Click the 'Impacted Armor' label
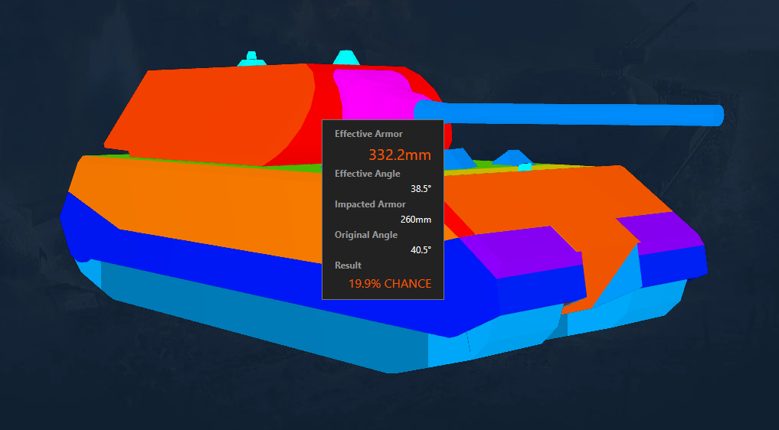The width and height of the screenshot is (779, 430). click(x=370, y=204)
